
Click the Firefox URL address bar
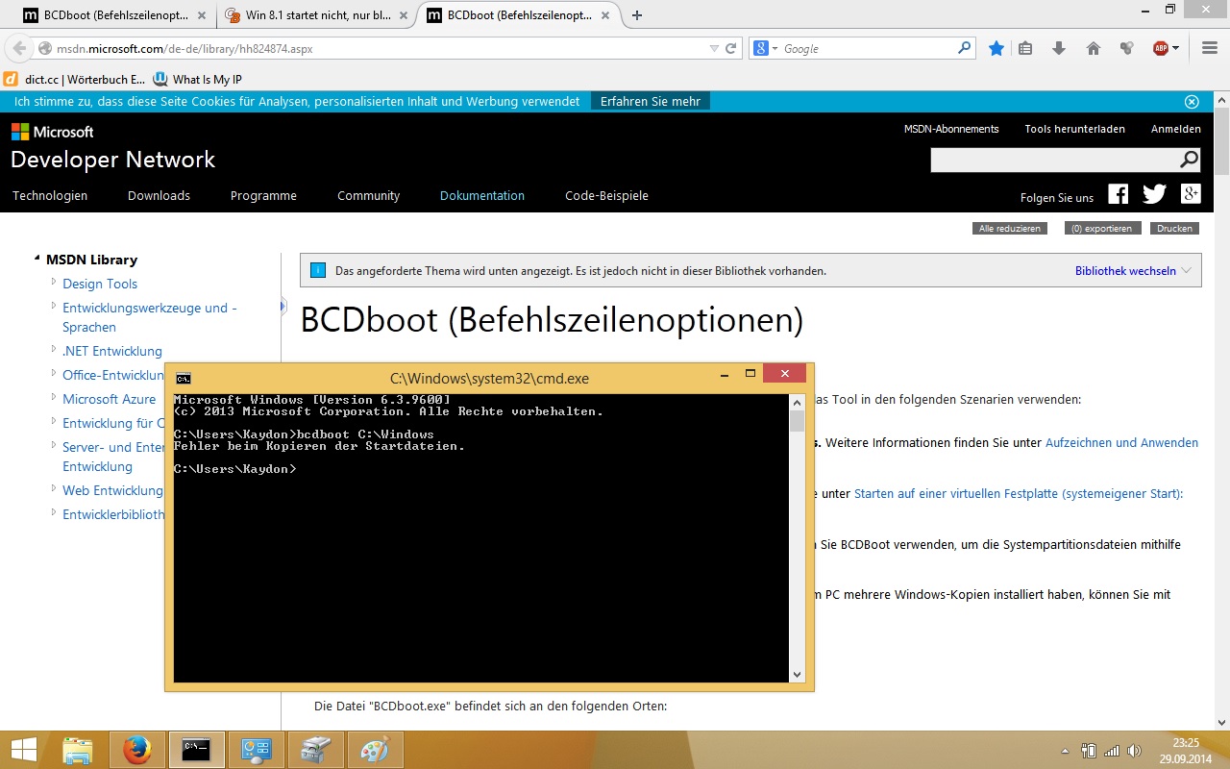coord(380,49)
